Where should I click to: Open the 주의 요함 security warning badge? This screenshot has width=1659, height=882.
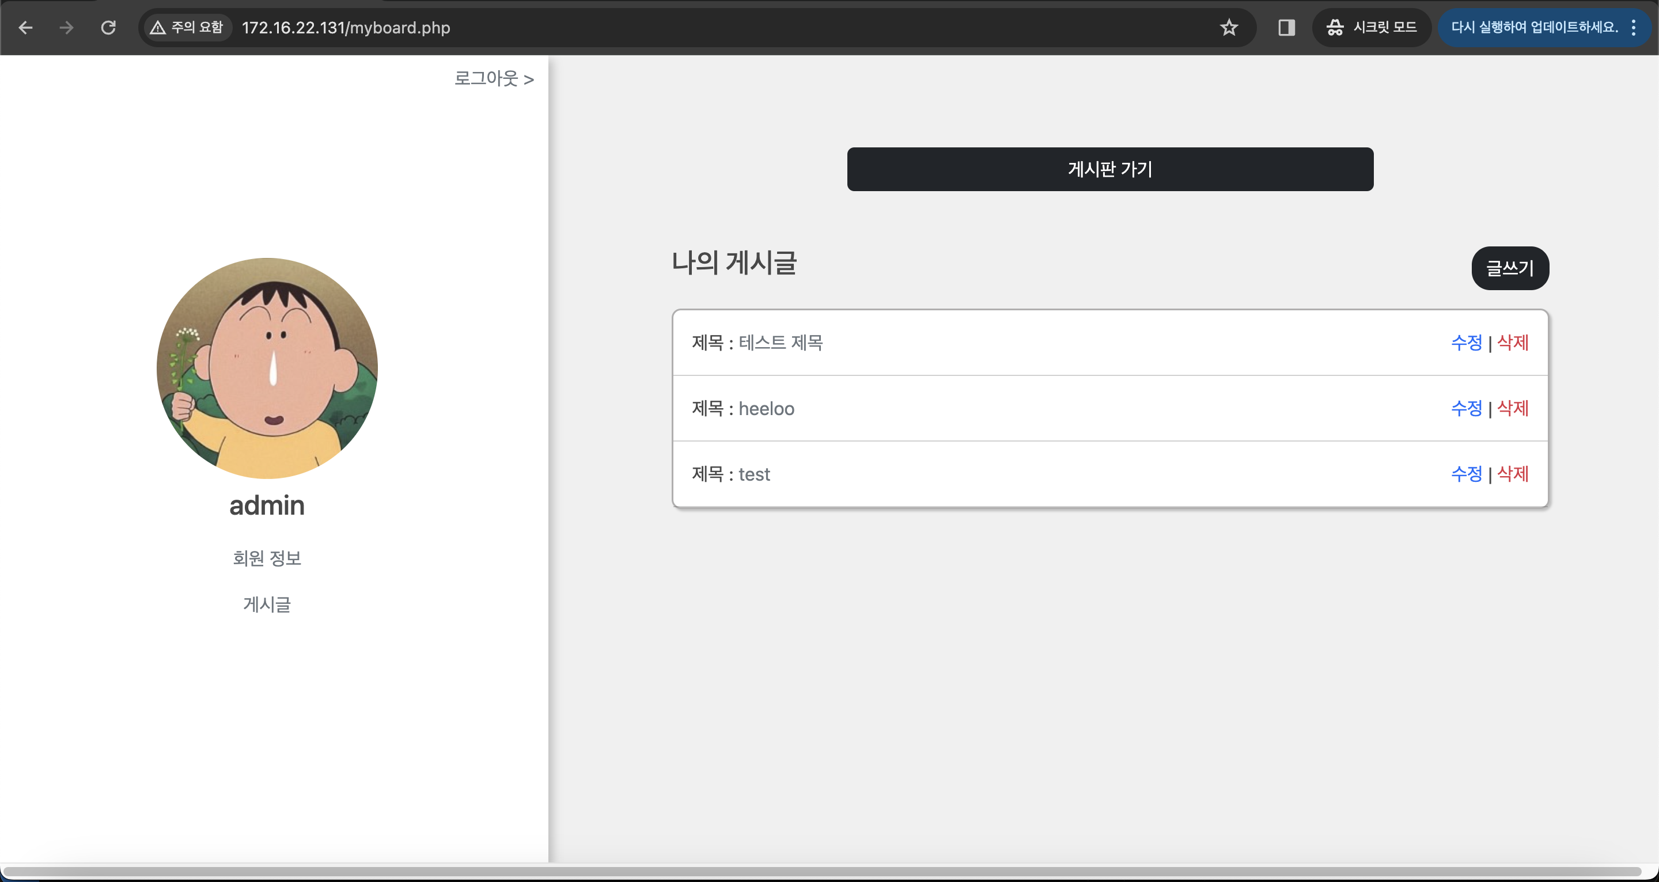(187, 28)
